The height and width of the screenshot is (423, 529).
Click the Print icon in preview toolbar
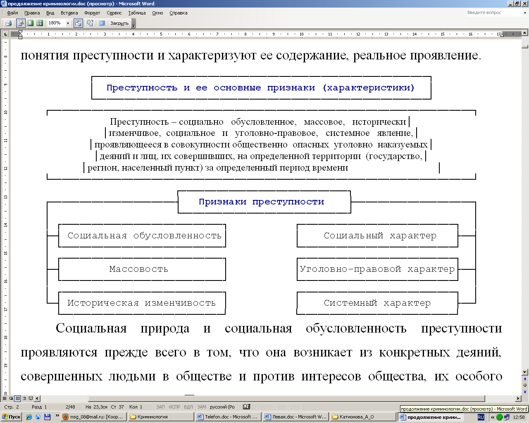tap(8, 23)
